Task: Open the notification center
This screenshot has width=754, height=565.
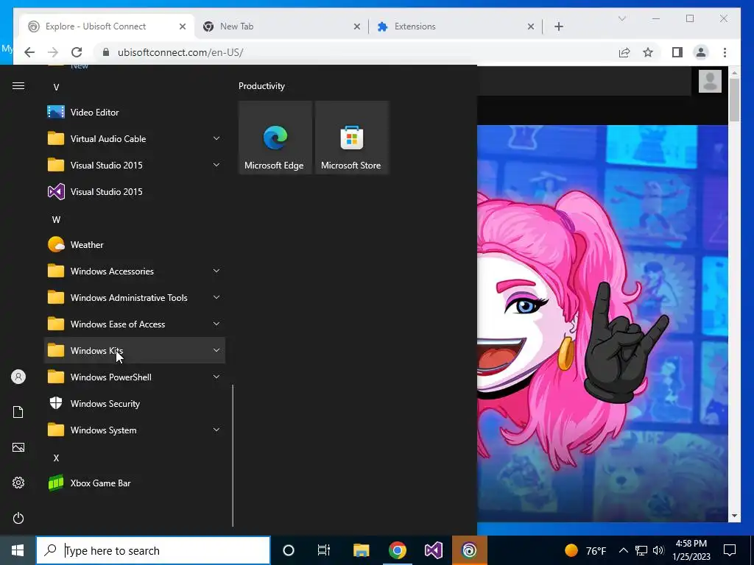Action: coord(730,550)
